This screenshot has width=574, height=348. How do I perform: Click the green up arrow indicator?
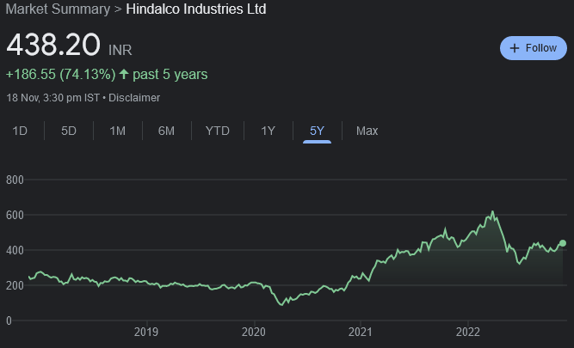[x=124, y=75]
